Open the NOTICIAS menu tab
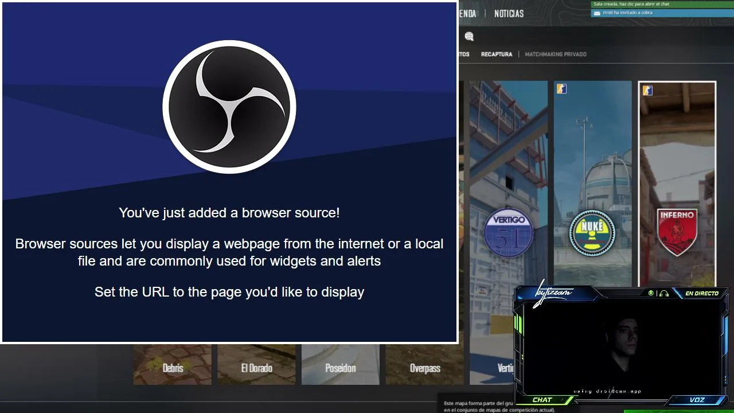Viewport: 734px width, 413px height. click(509, 13)
